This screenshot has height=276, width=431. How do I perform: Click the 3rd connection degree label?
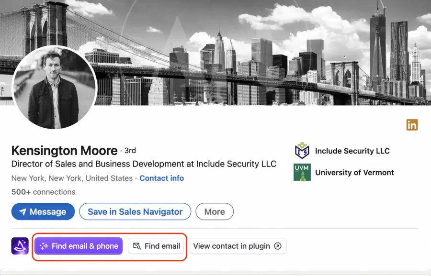point(129,150)
